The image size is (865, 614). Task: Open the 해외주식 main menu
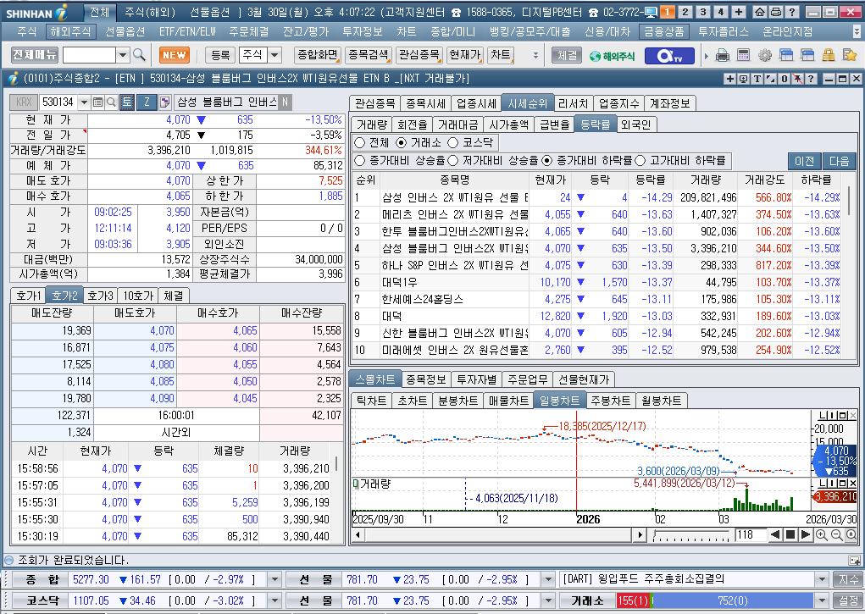70,32
